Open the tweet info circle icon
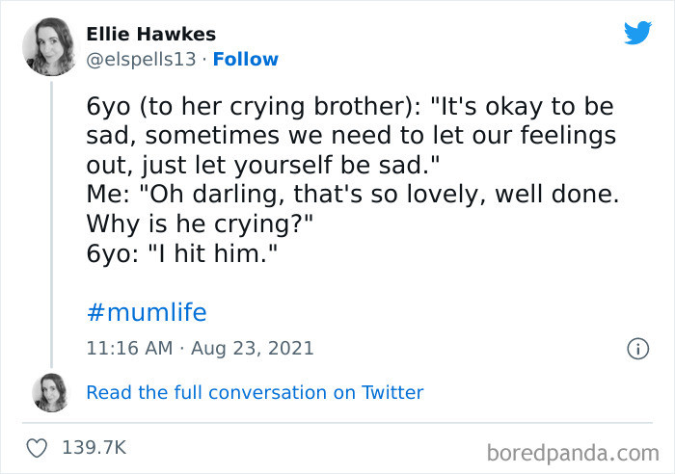The image size is (675, 474). (637, 349)
